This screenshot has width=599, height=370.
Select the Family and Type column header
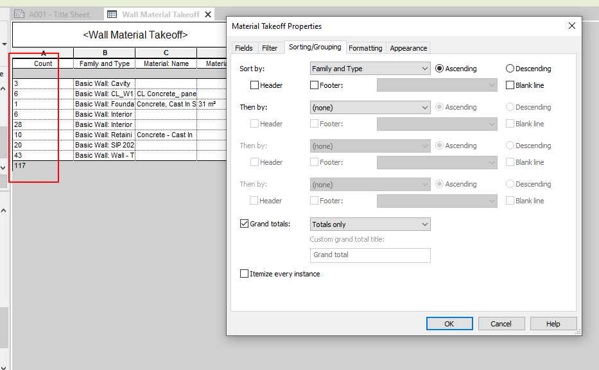[x=104, y=63]
